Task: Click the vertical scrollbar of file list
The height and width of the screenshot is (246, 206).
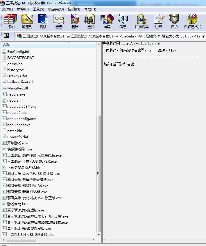Action: click(x=98, y=174)
